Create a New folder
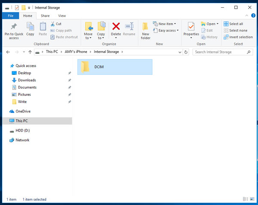 [x=145, y=31]
